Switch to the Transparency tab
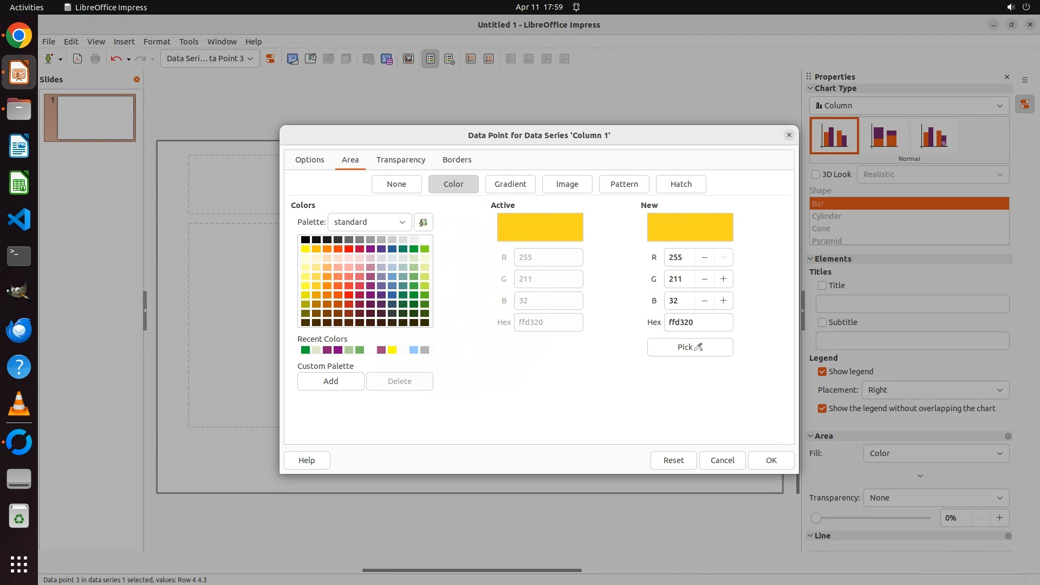Viewport: 1040px width, 585px height. (x=400, y=160)
